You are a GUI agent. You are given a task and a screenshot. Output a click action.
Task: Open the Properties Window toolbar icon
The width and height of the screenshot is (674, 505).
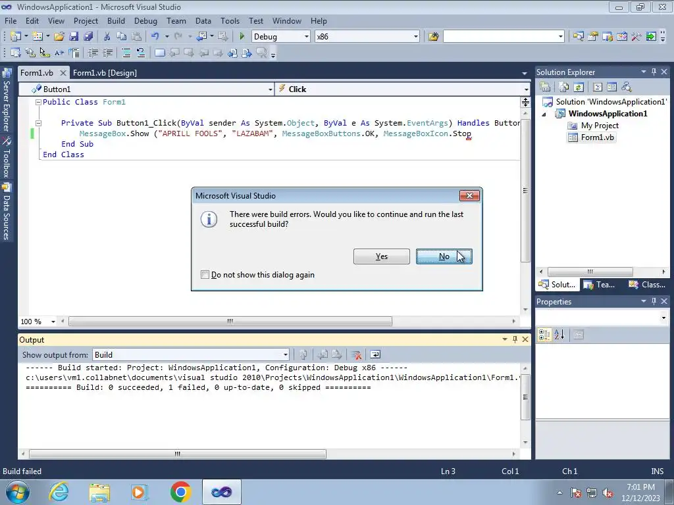593,37
